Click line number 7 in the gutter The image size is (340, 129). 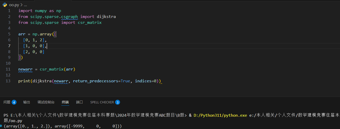(x=9, y=46)
